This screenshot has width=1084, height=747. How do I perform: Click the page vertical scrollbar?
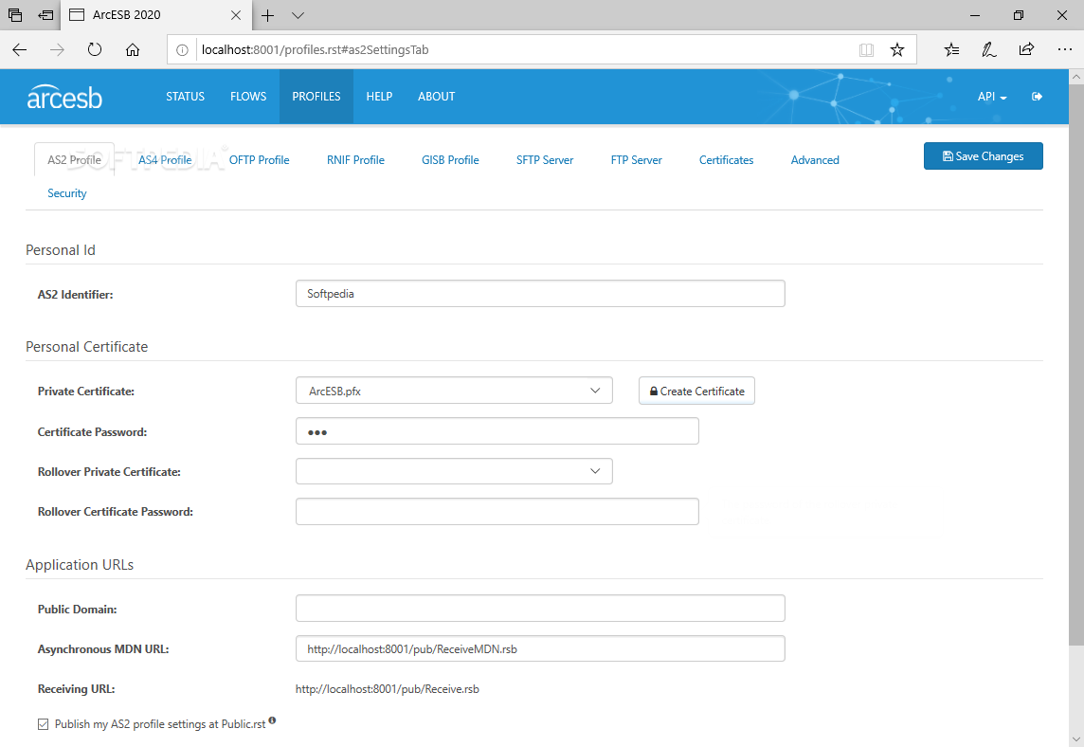(x=1075, y=367)
